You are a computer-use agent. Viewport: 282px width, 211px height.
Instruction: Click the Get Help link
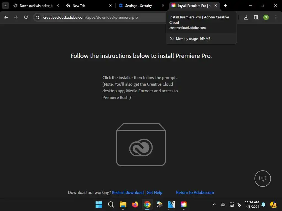[x=154, y=193]
